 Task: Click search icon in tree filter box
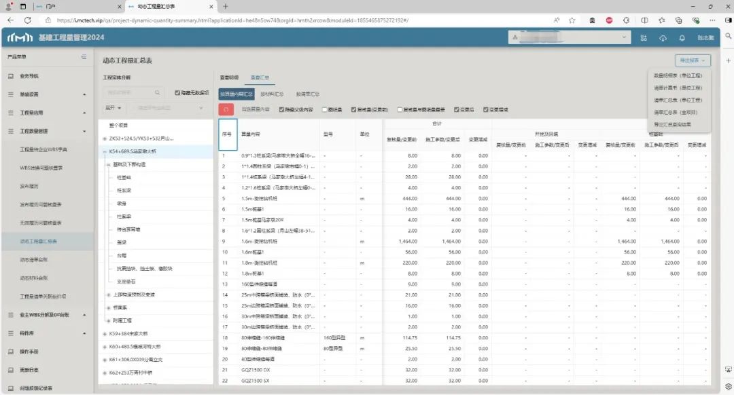(157, 92)
